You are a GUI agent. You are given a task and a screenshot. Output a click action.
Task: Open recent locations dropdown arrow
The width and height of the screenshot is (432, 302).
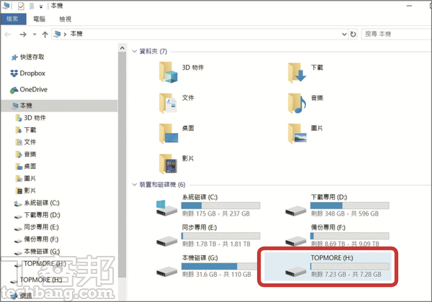[35, 35]
